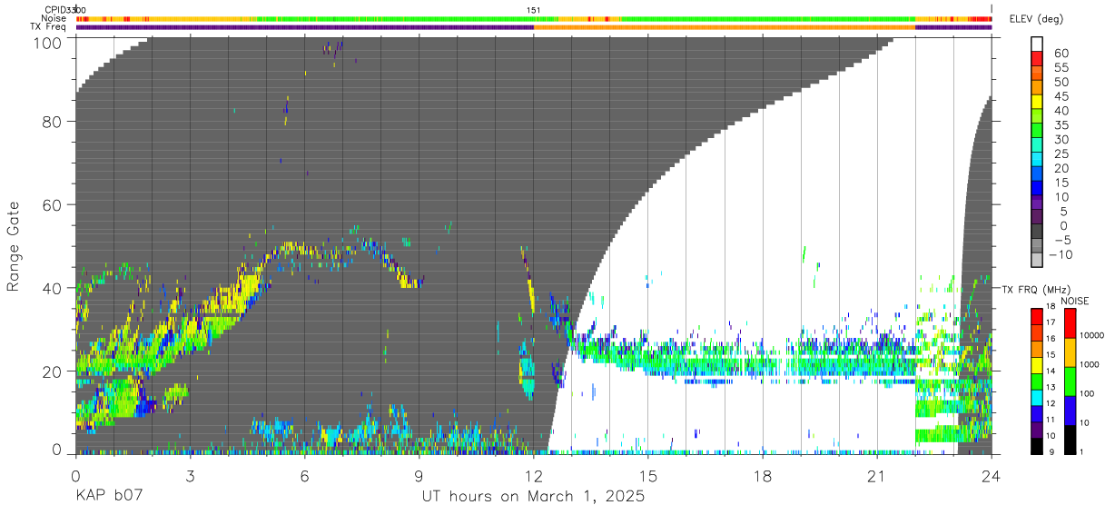Click the orange segment of the TX Freq strip
Viewport: 1115px width, 515px height.
pos(725,27)
